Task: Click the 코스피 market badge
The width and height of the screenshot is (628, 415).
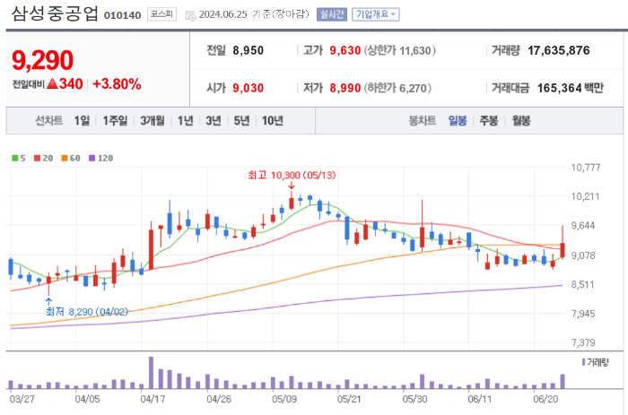Action: pyautogui.click(x=161, y=14)
